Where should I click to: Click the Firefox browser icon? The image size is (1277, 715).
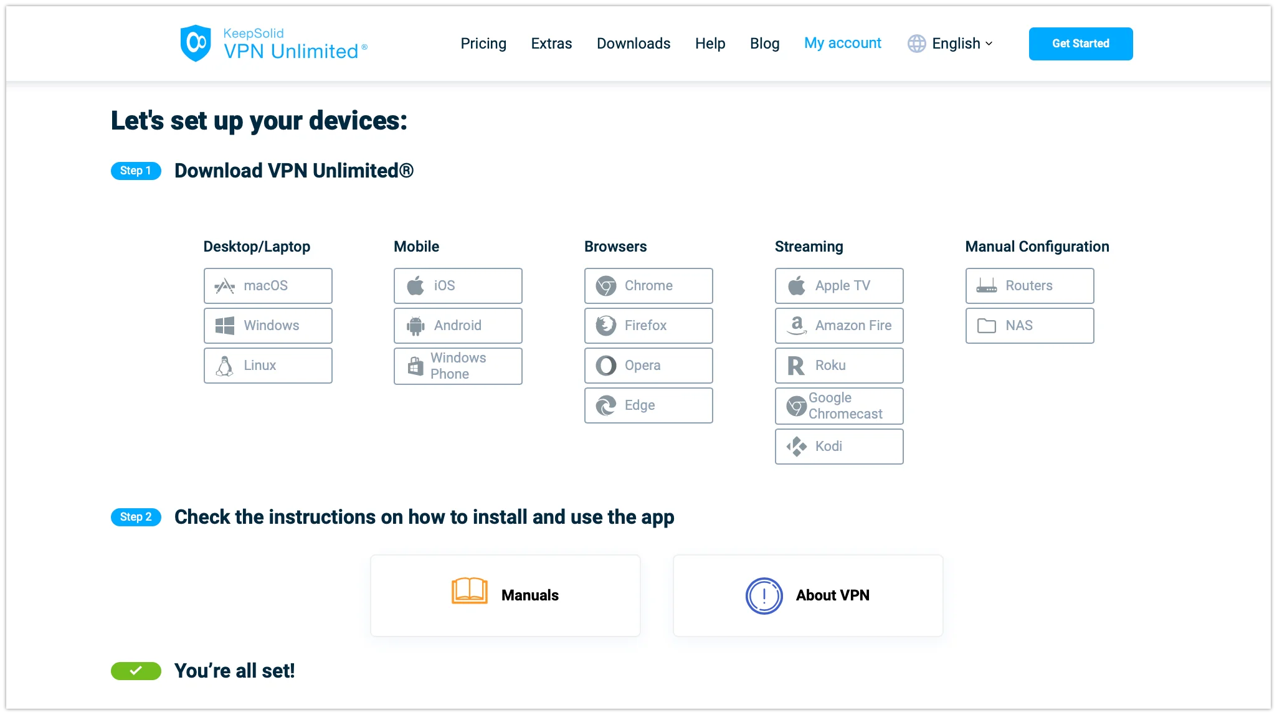606,326
